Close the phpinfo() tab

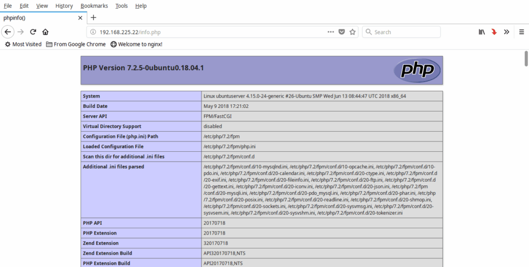point(80,18)
